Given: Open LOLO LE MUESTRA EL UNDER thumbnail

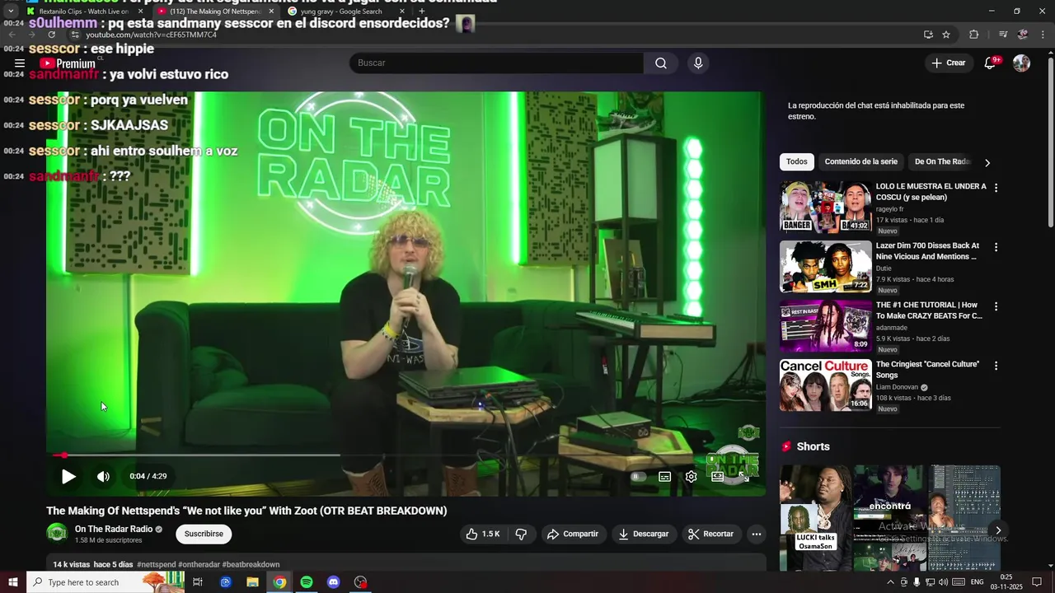Looking at the screenshot, I should coord(826,208).
